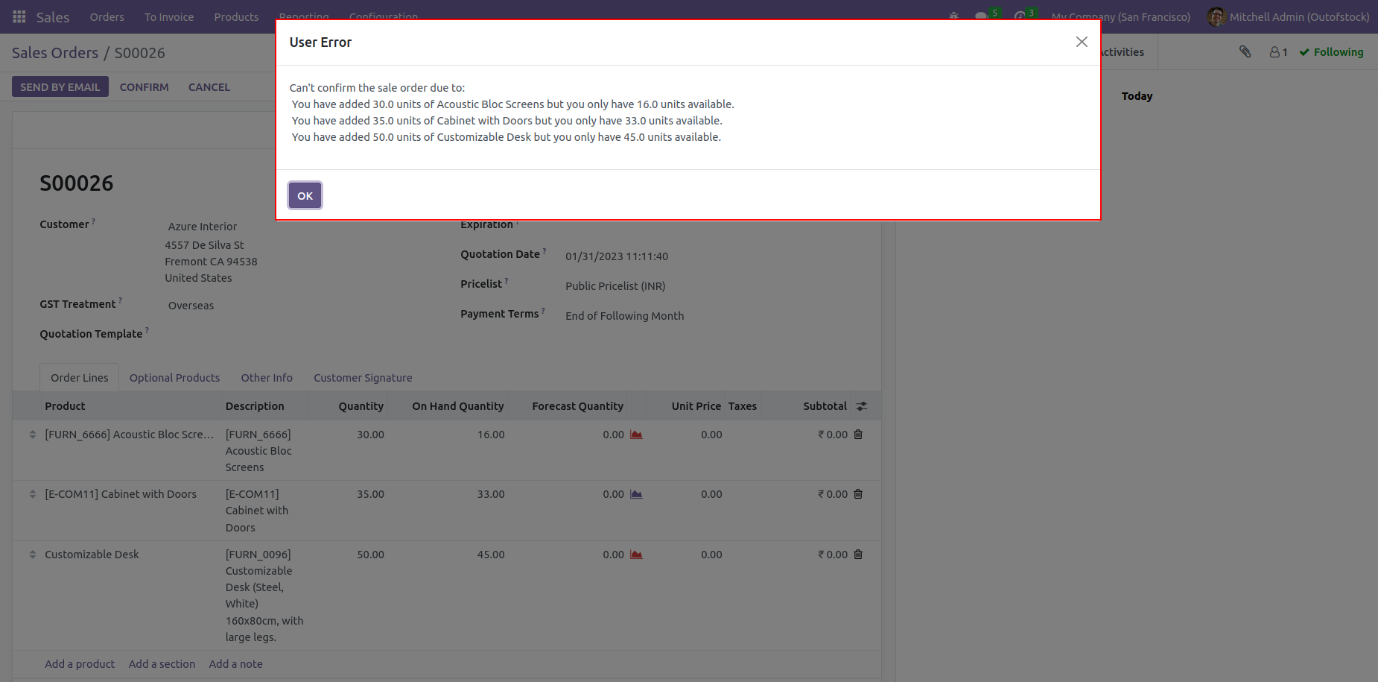Open GST Treatment field Overseas
The width and height of the screenshot is (1378, 682).
coord(191,306)
